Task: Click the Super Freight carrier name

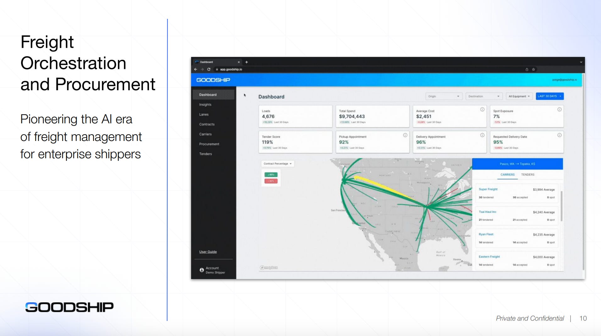Action: [488, 189]
